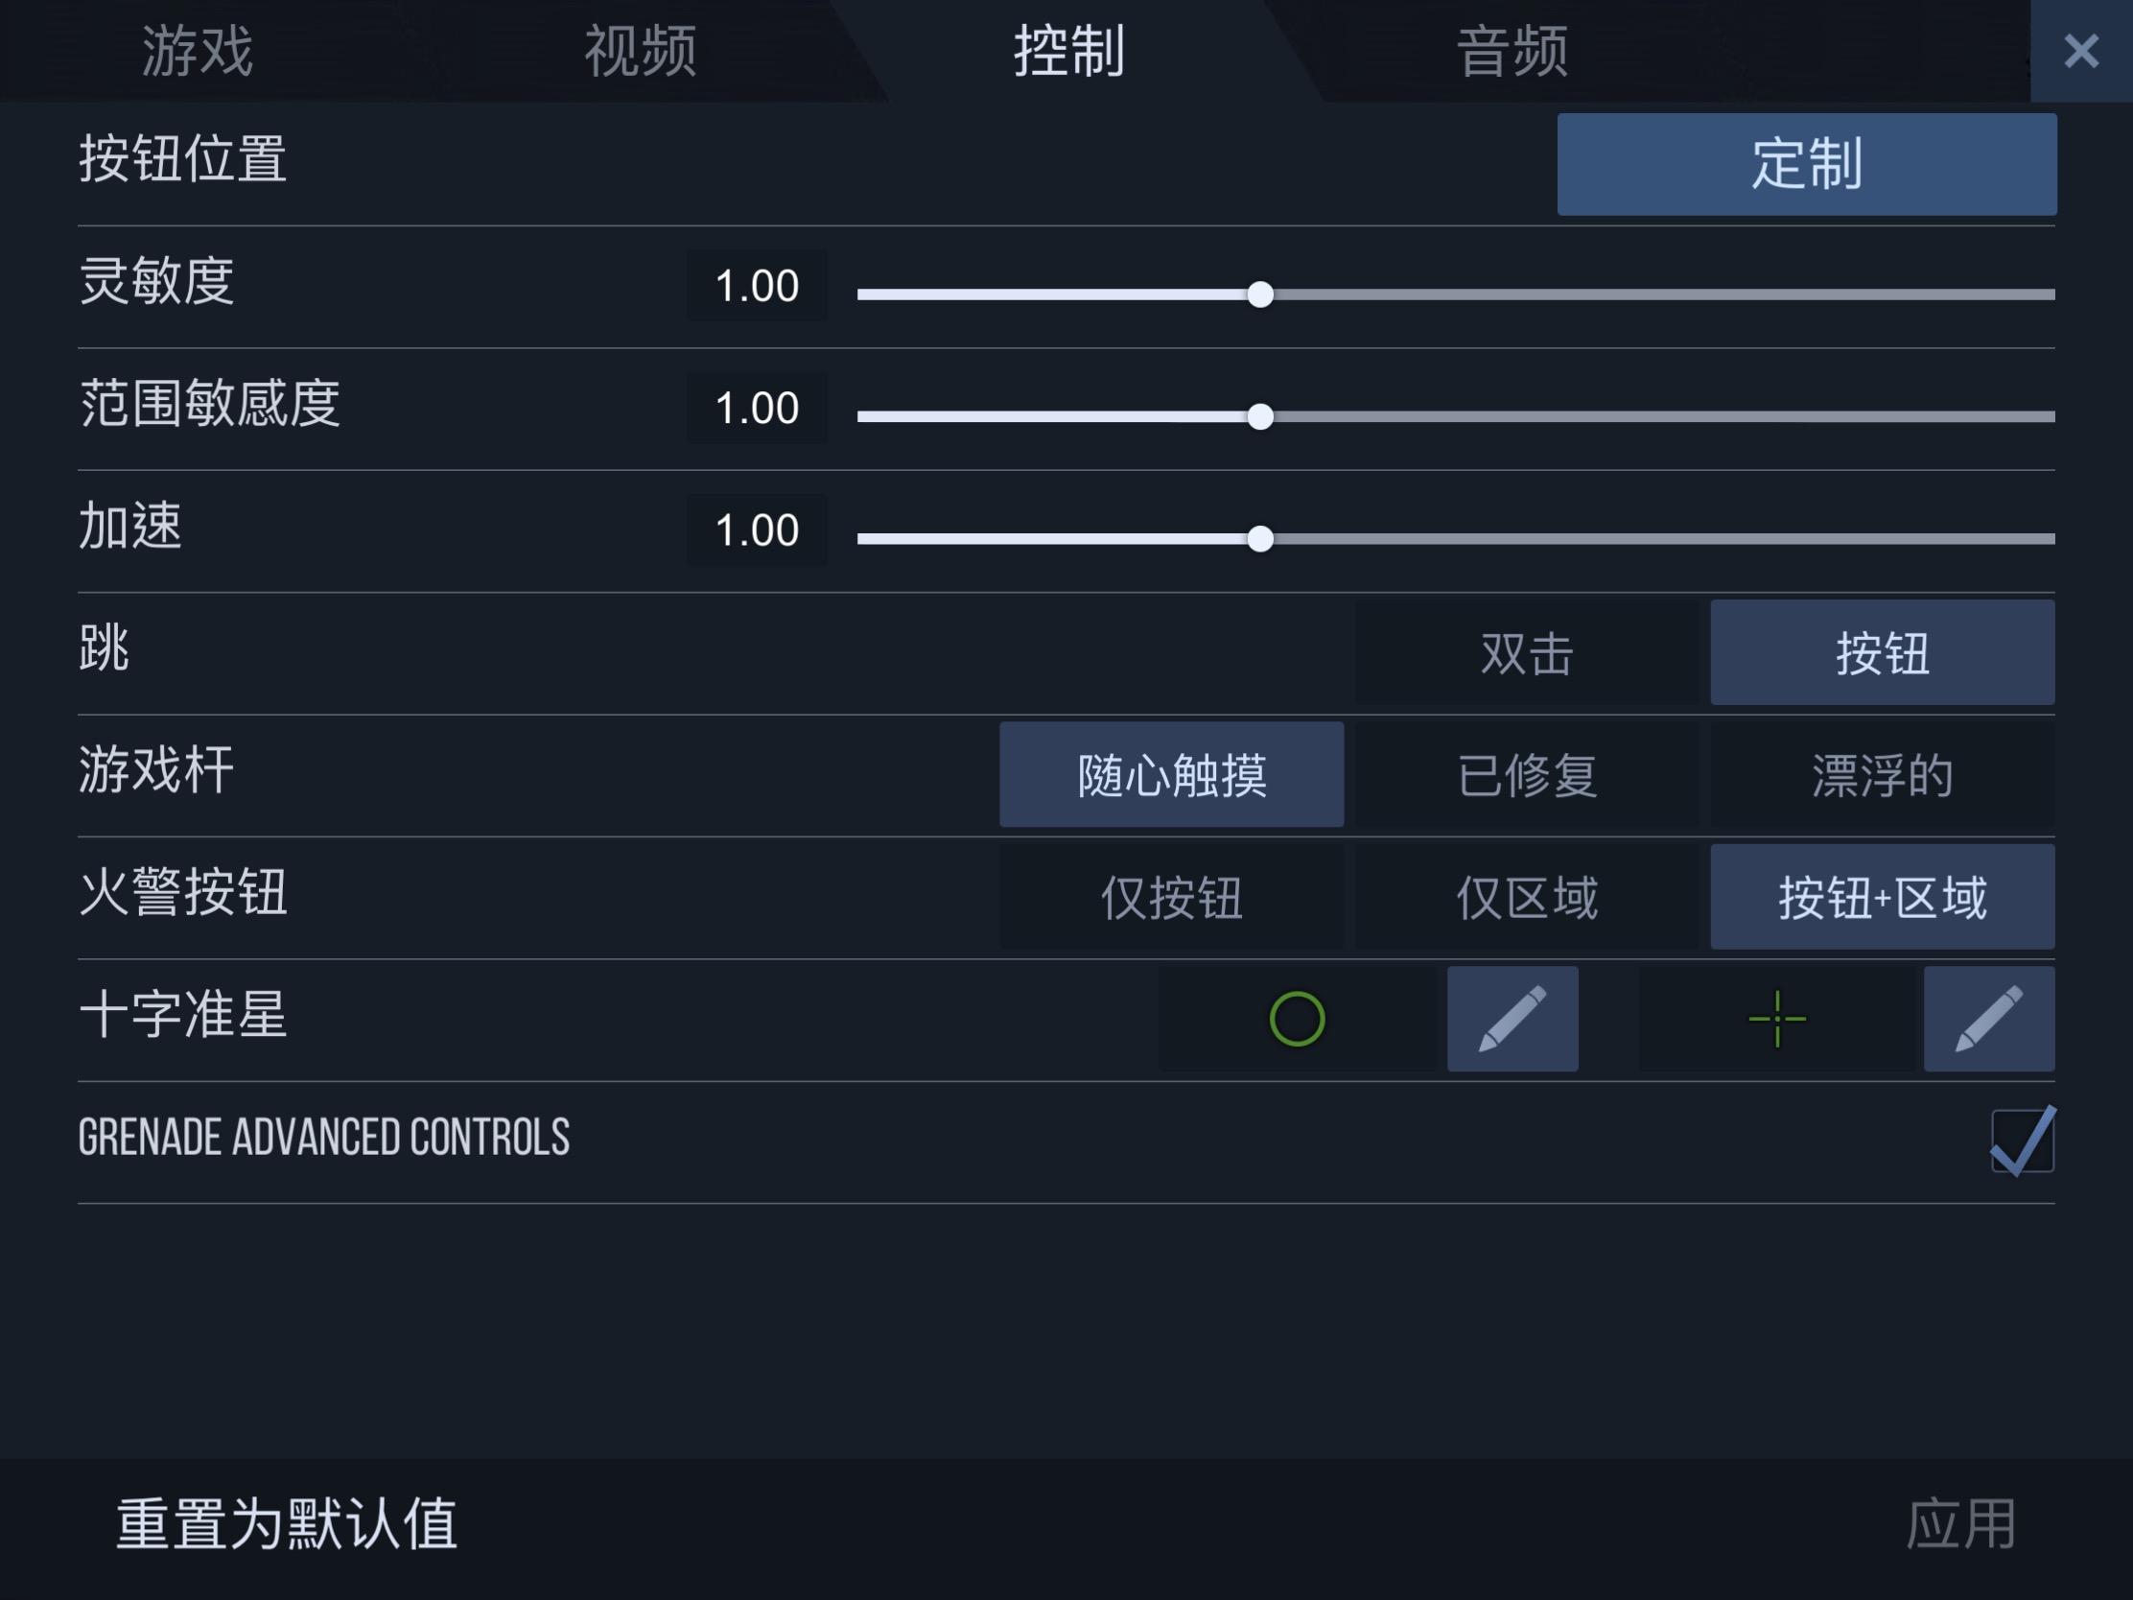Click 重置为默认值 to reset defaults
The width and height of the screenshot is (2133, 1600).
(287, 1524)
